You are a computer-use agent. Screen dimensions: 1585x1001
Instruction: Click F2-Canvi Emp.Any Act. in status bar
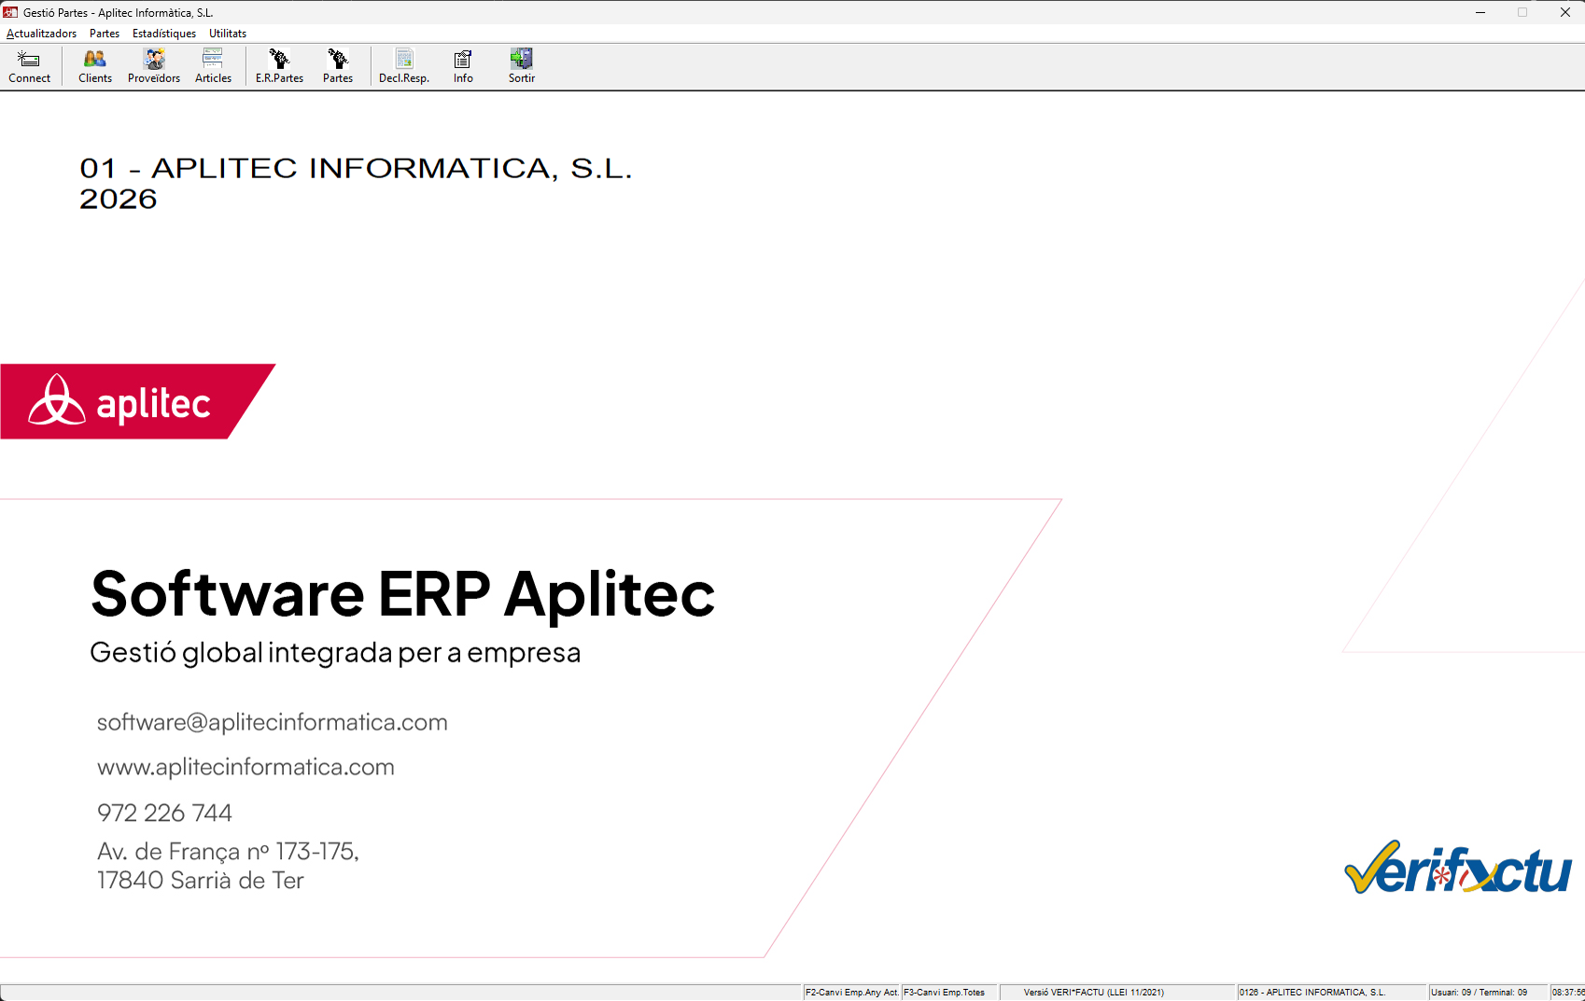852,992
